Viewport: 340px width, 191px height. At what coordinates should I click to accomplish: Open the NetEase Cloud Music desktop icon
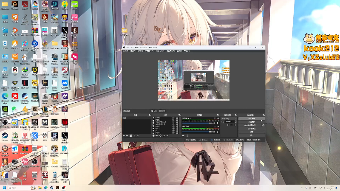click(x=15, y=96)
